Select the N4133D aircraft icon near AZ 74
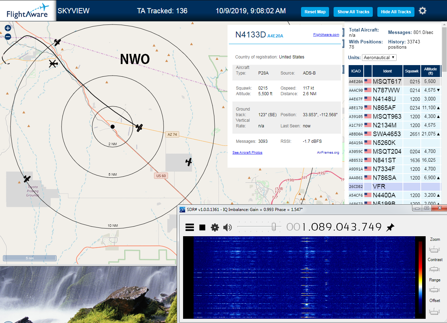 [139, 127]
